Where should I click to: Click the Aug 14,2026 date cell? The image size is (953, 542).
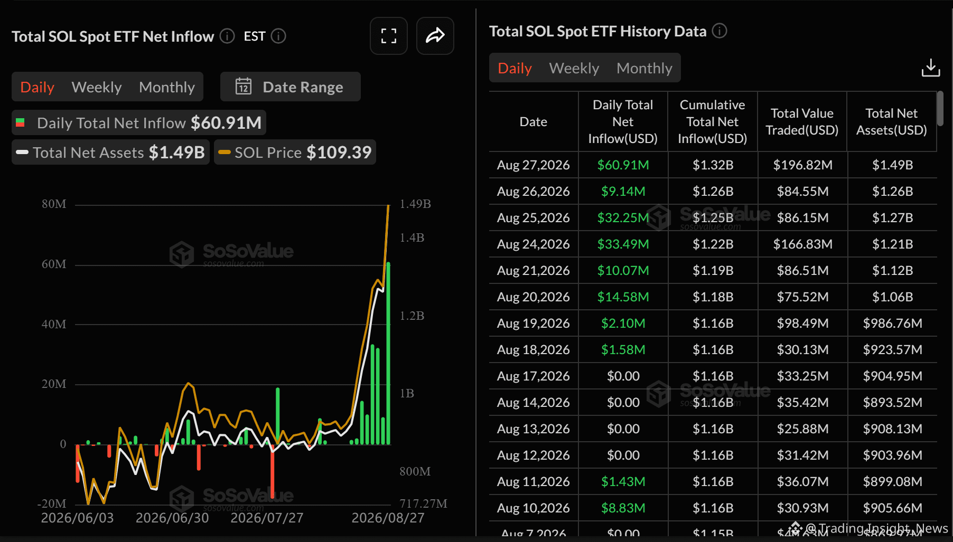point(534,403)
